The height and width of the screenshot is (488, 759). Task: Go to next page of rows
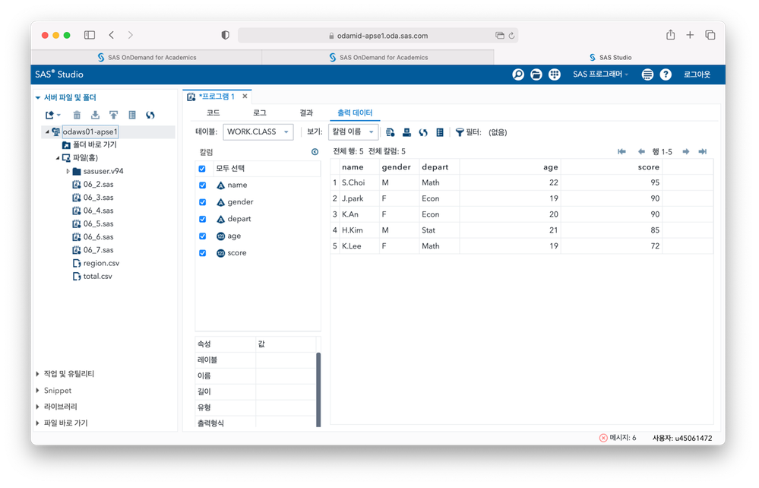coord(686,151)
